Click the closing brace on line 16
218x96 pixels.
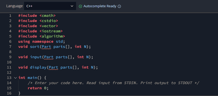[x=20, y=93]
